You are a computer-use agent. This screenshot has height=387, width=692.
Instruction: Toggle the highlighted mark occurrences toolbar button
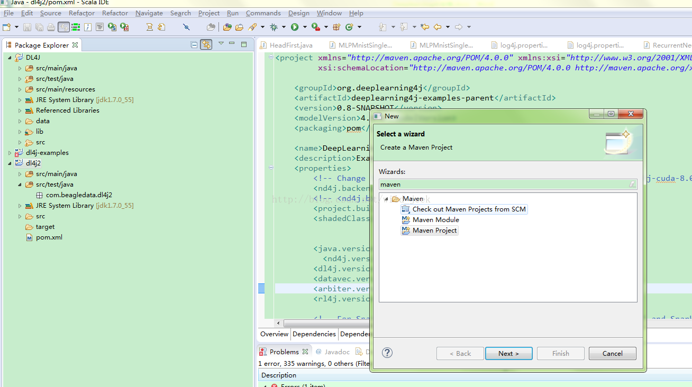point(64,27)
